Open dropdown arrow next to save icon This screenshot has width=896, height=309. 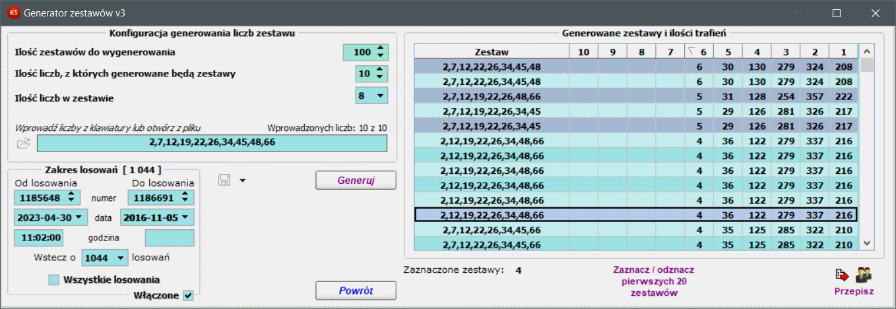tap(243, 181)
